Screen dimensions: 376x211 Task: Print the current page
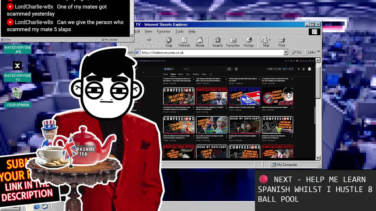coord(282,42)
